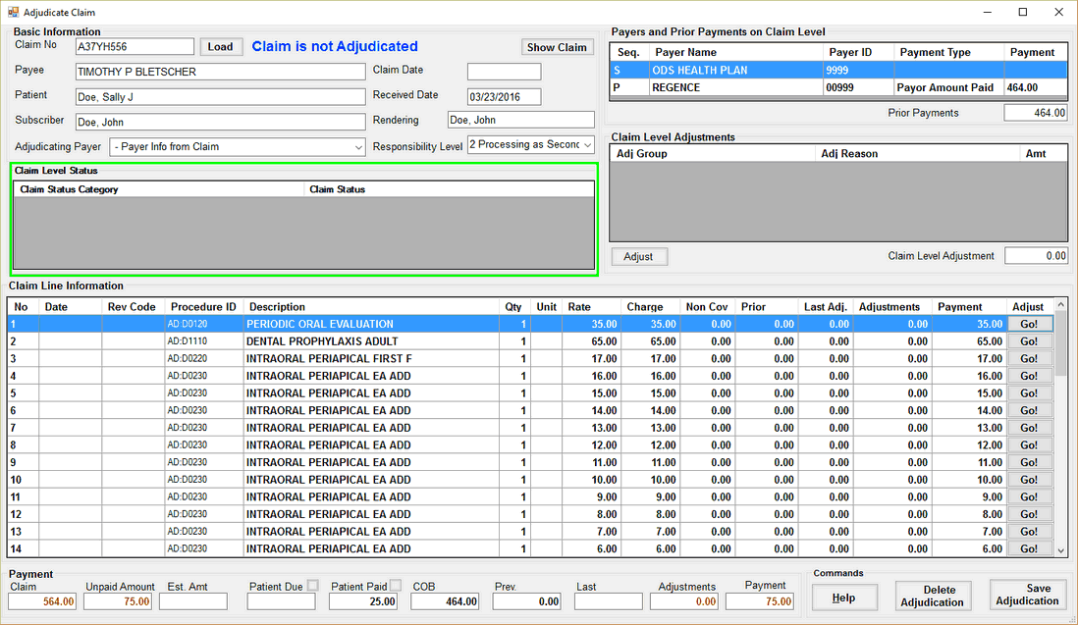Click Delete Adjudication
The image size is (1078, 625).
coord(932,595)
